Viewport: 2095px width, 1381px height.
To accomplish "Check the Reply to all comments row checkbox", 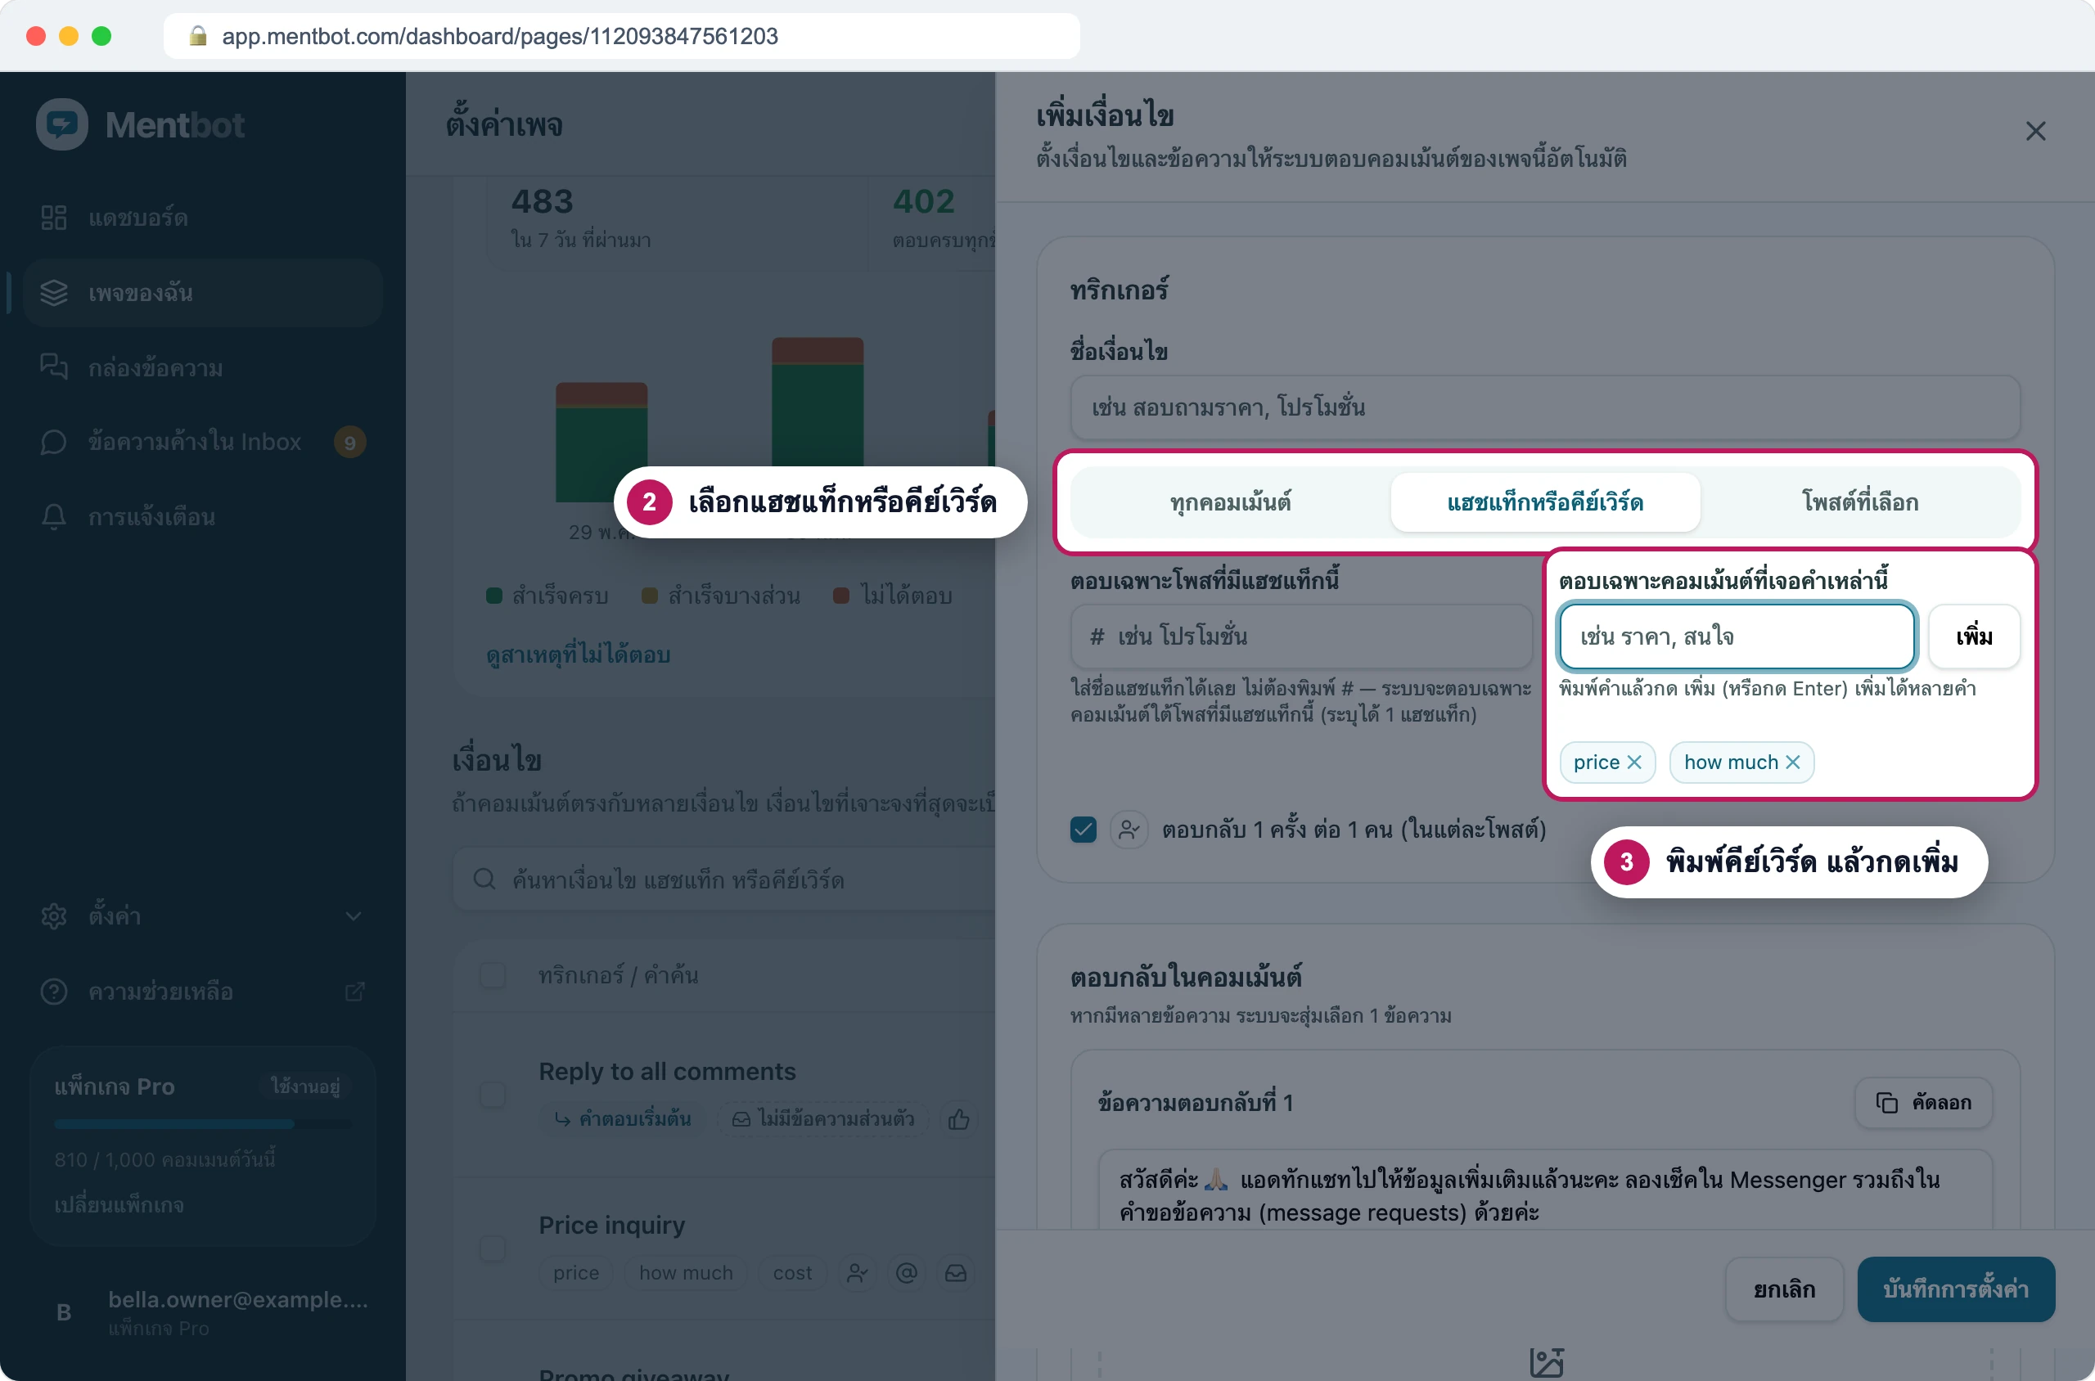I will (x=493, y=1095).
